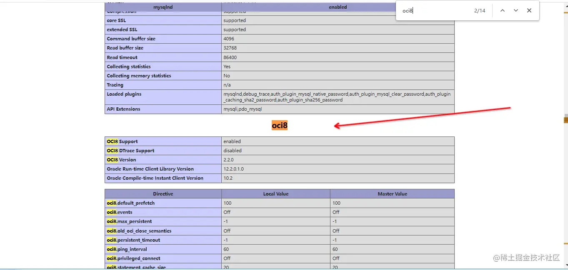The height and width of the screenshot is (270, 568).
Task: Click Oracle Compile-time Instant Client Version label
Action: coord(155,178)
